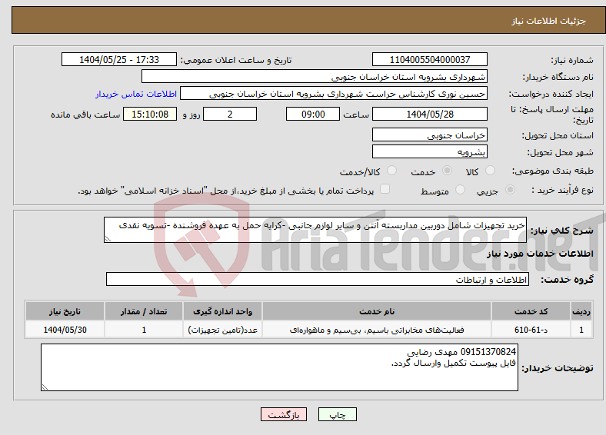This screenshot has width=606, height=435.
Task: Click the delivery province field خراسان جنوبی
Action: tap(430, 134)
